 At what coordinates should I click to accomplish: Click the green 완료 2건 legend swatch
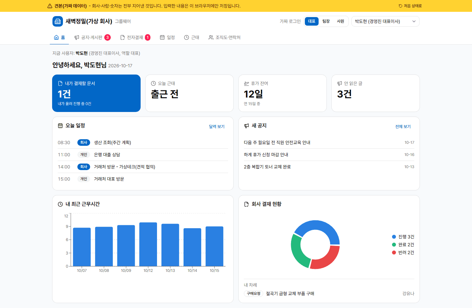(394, 245)
